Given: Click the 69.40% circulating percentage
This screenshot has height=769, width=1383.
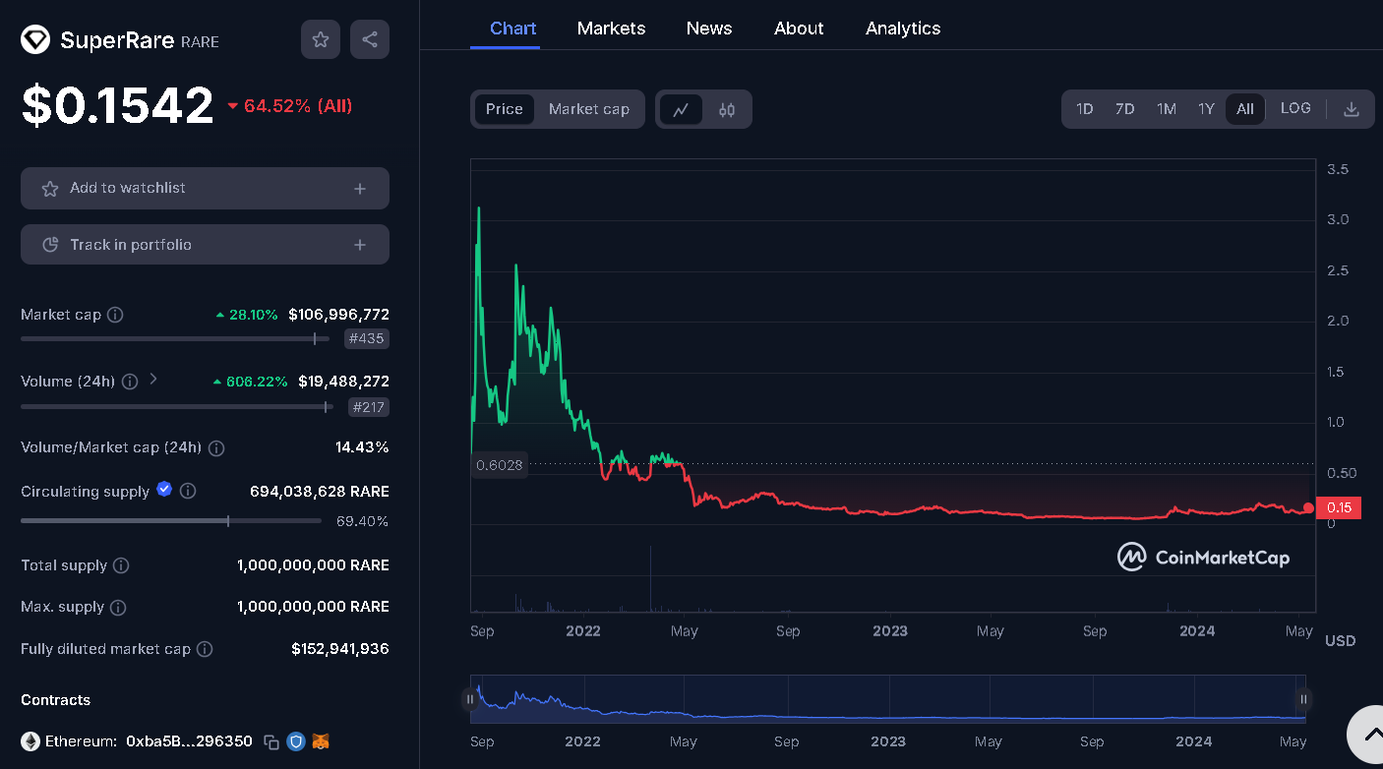Looking at the screenshot, I should click(x=362, y=521).
